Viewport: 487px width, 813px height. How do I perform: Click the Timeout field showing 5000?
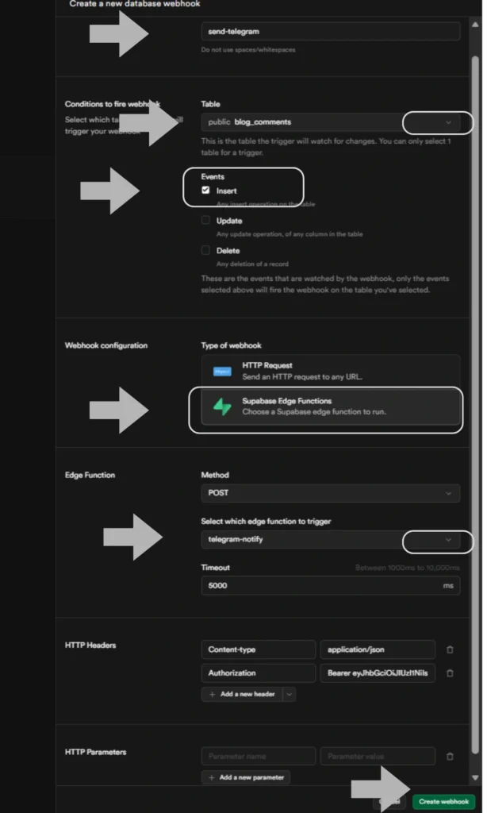point(331,586)
